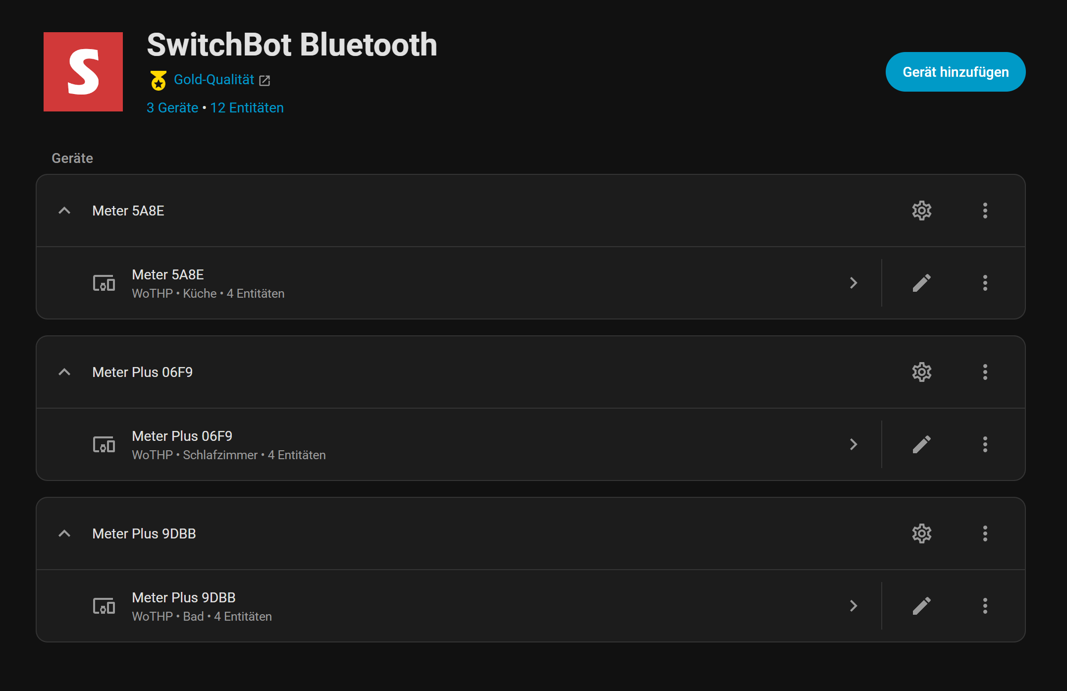This screenshot has width=1067, height=691.
Task: Open settings gear for Meter Plus 06F9
Action: 921,372
